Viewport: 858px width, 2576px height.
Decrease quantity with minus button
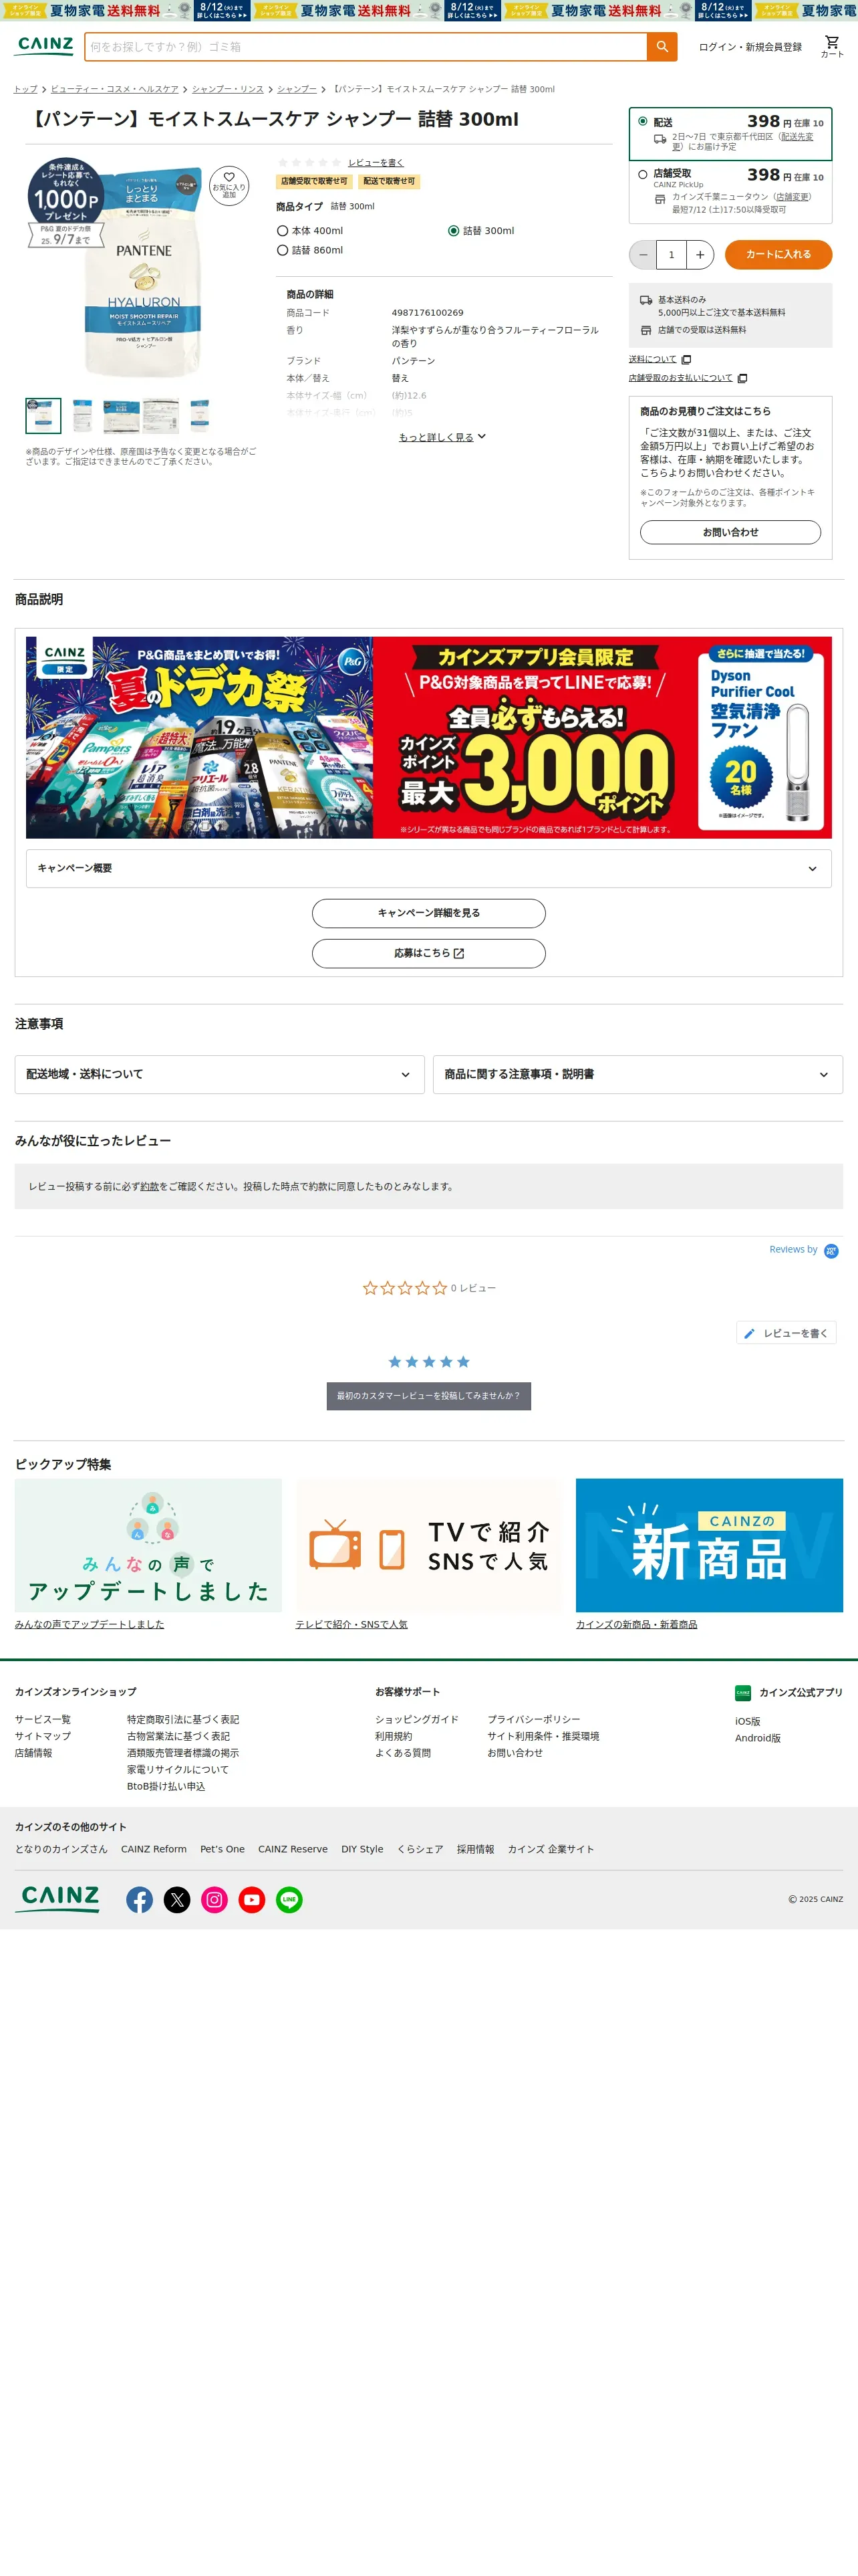pyautogui.click(x=643, y=255)
